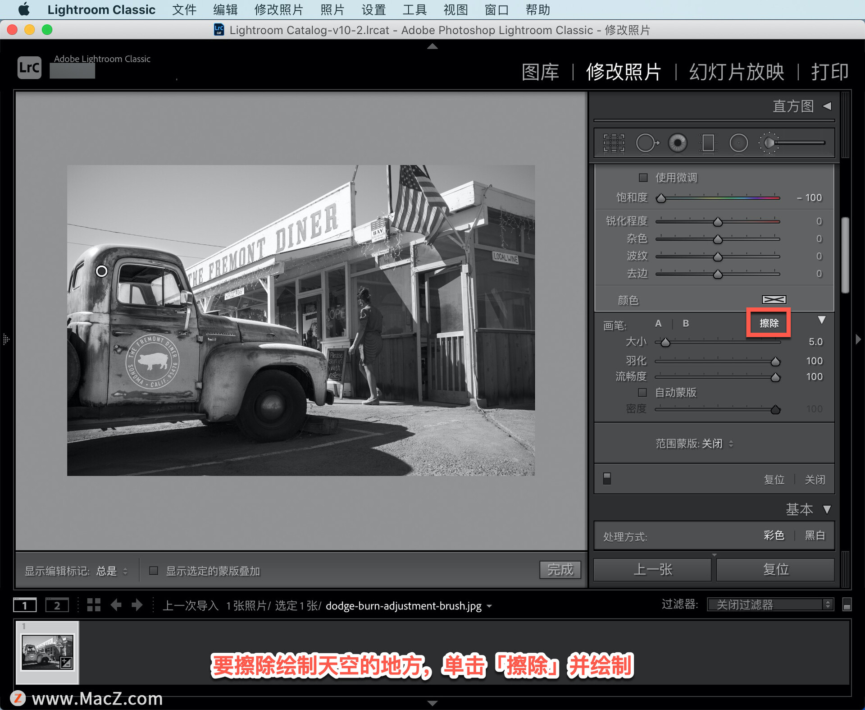Select the Red Eye Correction tool
Screen dimensions: 865x710
[677, 143]
